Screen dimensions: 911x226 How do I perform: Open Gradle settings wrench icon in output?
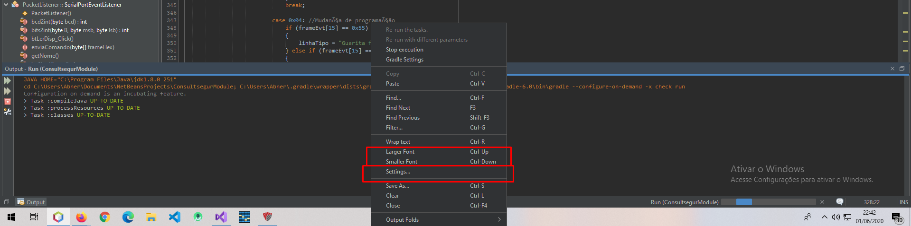pyautogui.click(x=7, y=112)
